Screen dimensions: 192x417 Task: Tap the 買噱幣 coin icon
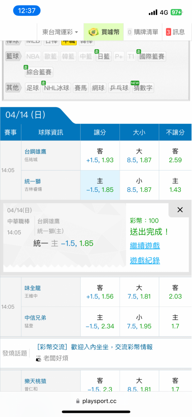pos(94,32)
